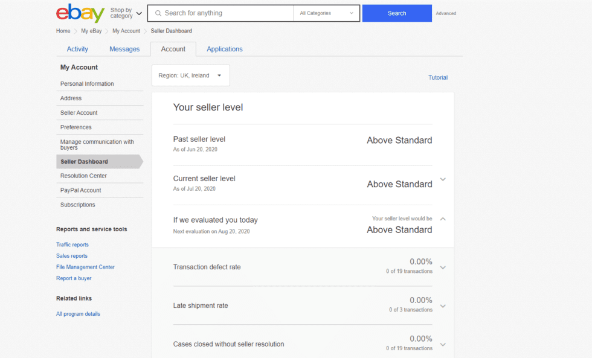The height and width of the screenshot is (358, 592).
Task: Click the My eBay breadcrumb
Action: [92, 31]
